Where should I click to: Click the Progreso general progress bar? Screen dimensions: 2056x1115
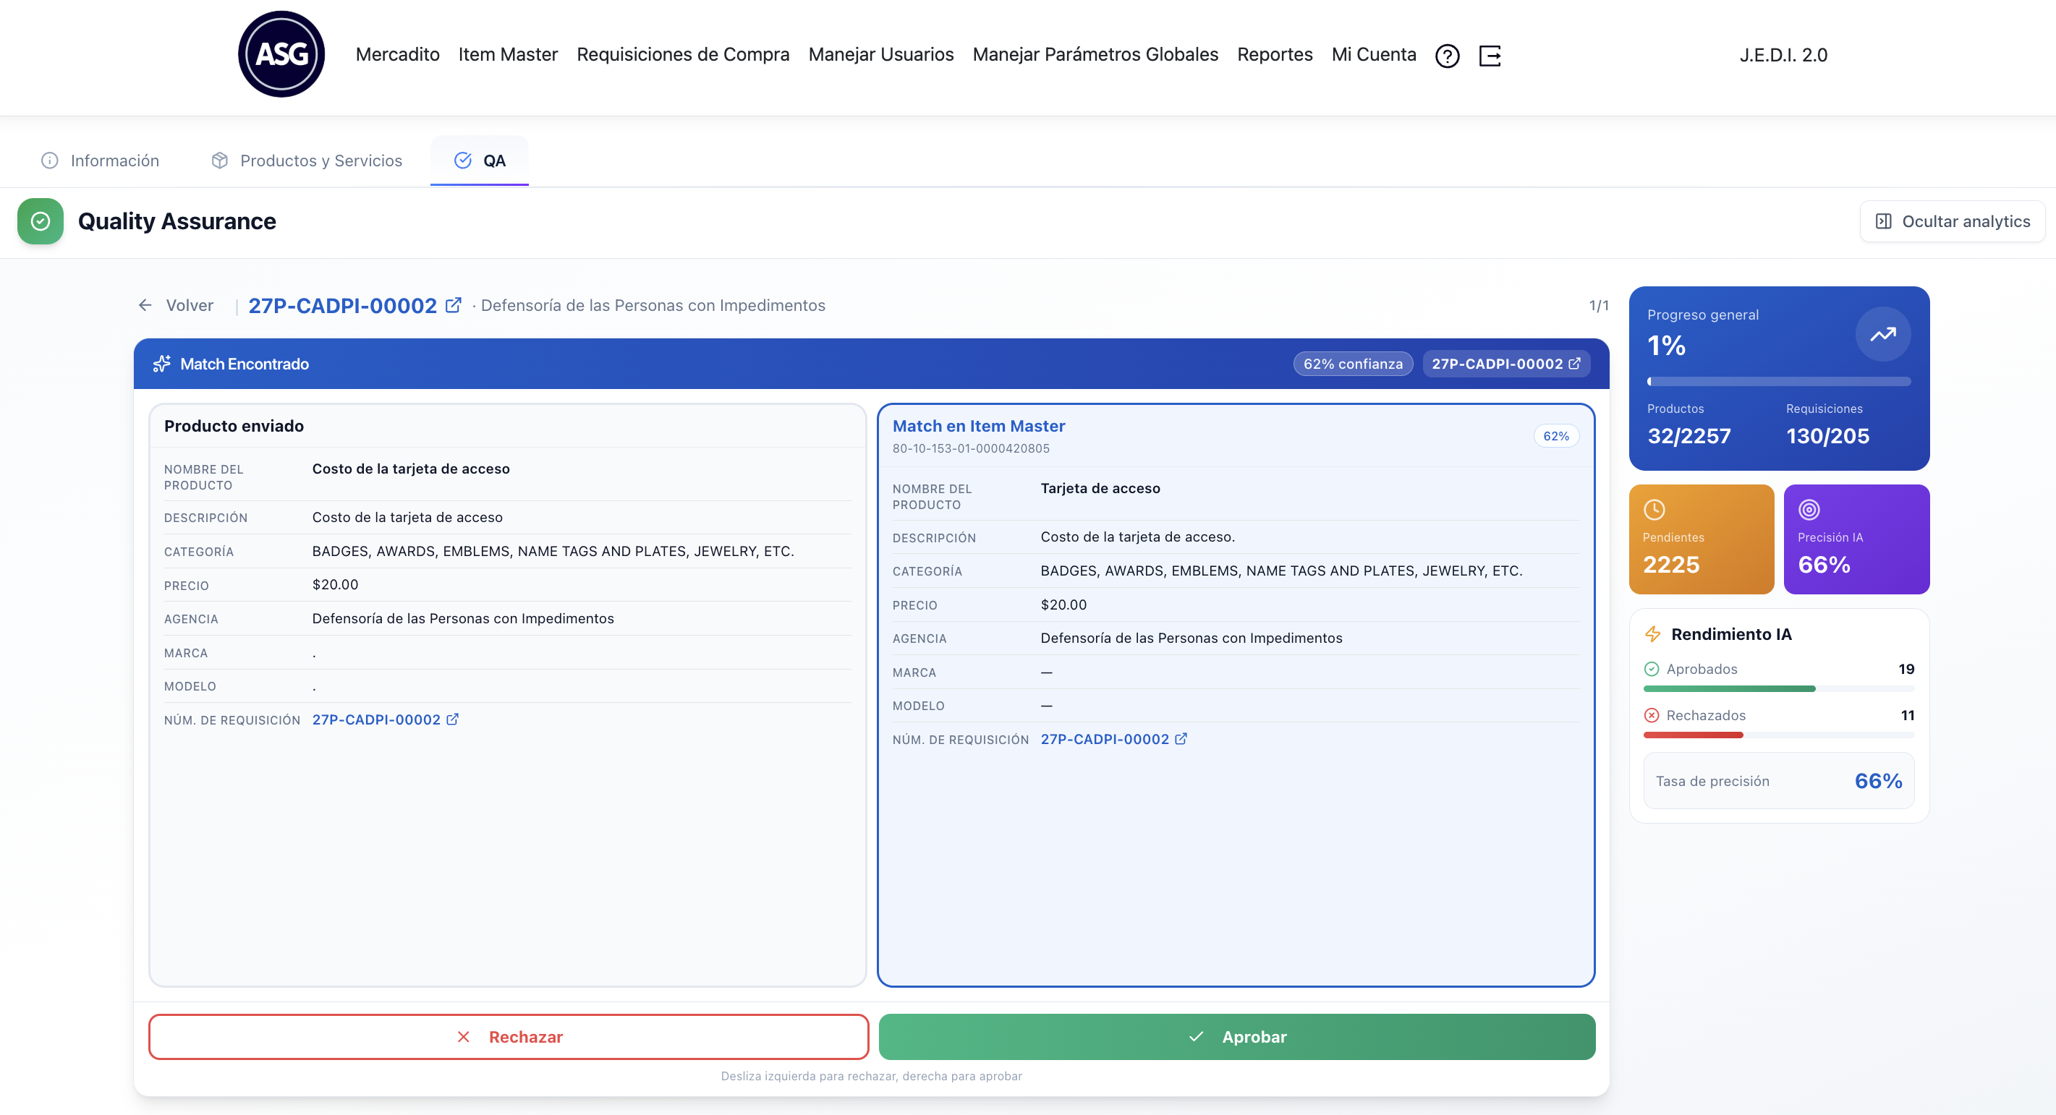[x=1779, y=381]
